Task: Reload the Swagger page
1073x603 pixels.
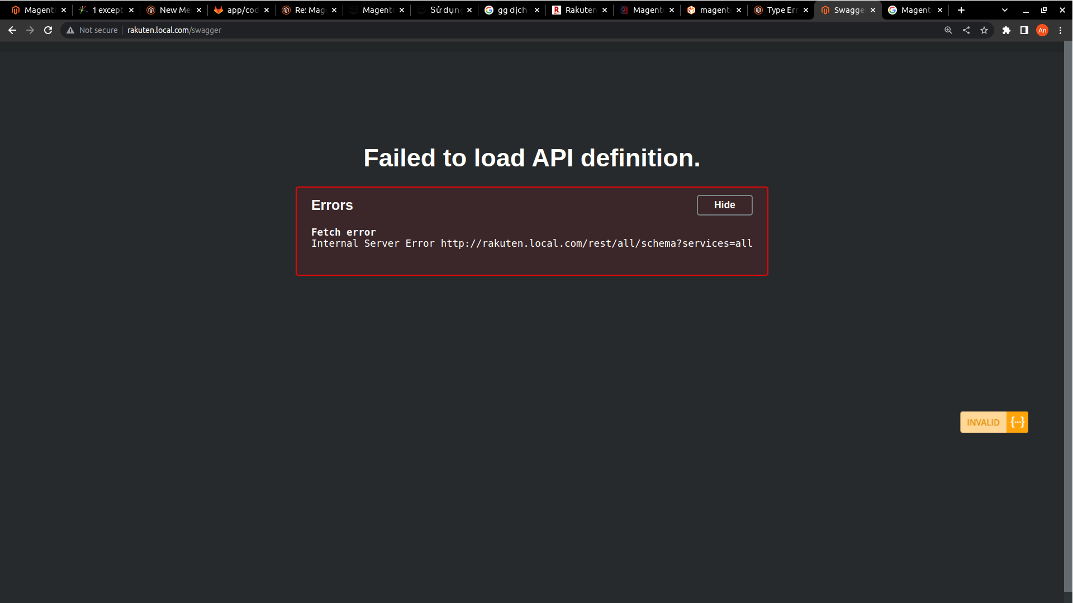Action: 48,30
